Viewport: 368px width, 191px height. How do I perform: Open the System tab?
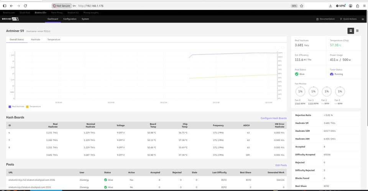pyautogui.click(x=85, y=19)
